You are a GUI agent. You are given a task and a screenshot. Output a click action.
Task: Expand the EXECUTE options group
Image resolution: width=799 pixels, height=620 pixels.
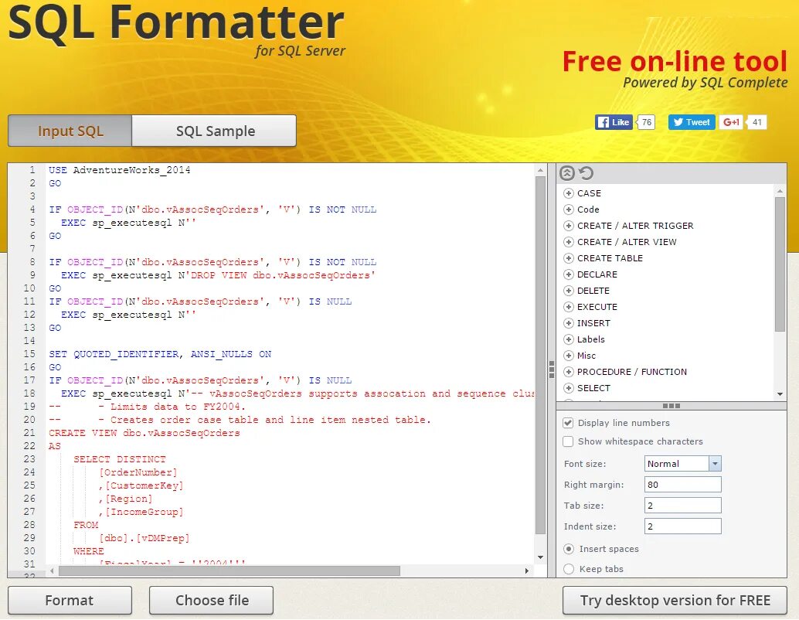pyautogui.click(x=569, y=307)
